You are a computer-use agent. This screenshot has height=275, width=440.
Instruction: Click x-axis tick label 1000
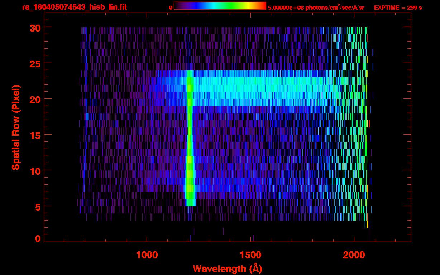pyautogui.click(x=147, y=255)
